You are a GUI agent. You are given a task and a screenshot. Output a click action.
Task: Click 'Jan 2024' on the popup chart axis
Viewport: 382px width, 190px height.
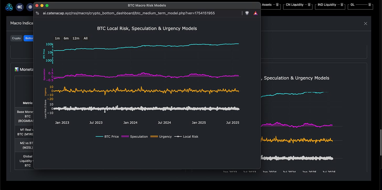[x=130, y=123]
